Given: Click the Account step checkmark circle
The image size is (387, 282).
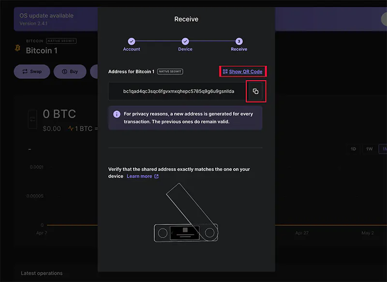Looking at the screenshot, I should tap(132, 42).
